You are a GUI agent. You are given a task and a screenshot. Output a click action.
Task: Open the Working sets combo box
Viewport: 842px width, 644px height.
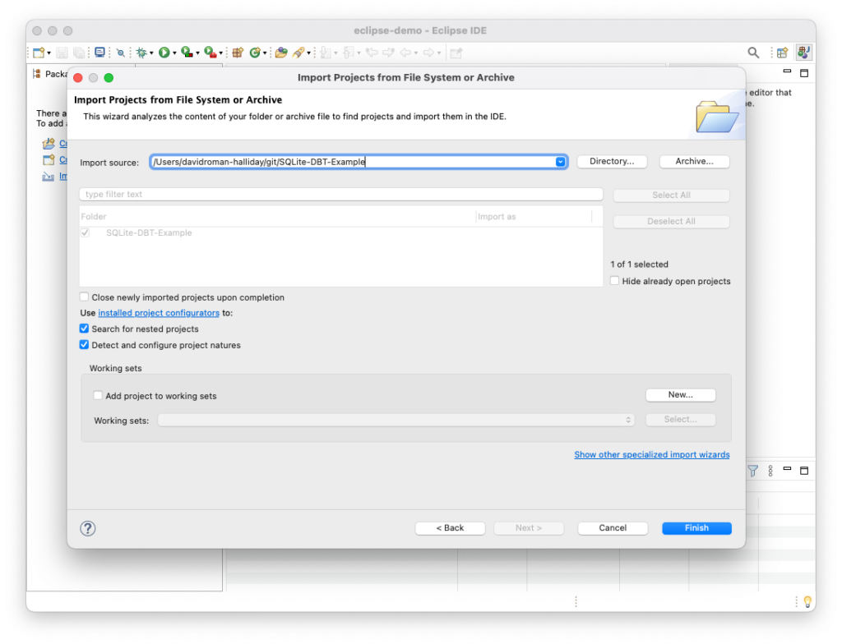click(x=396, y=421)
